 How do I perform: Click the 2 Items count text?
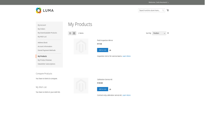(81, 33)
